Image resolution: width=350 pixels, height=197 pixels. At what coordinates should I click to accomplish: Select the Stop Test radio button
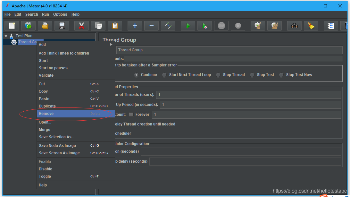click(252, 75)
